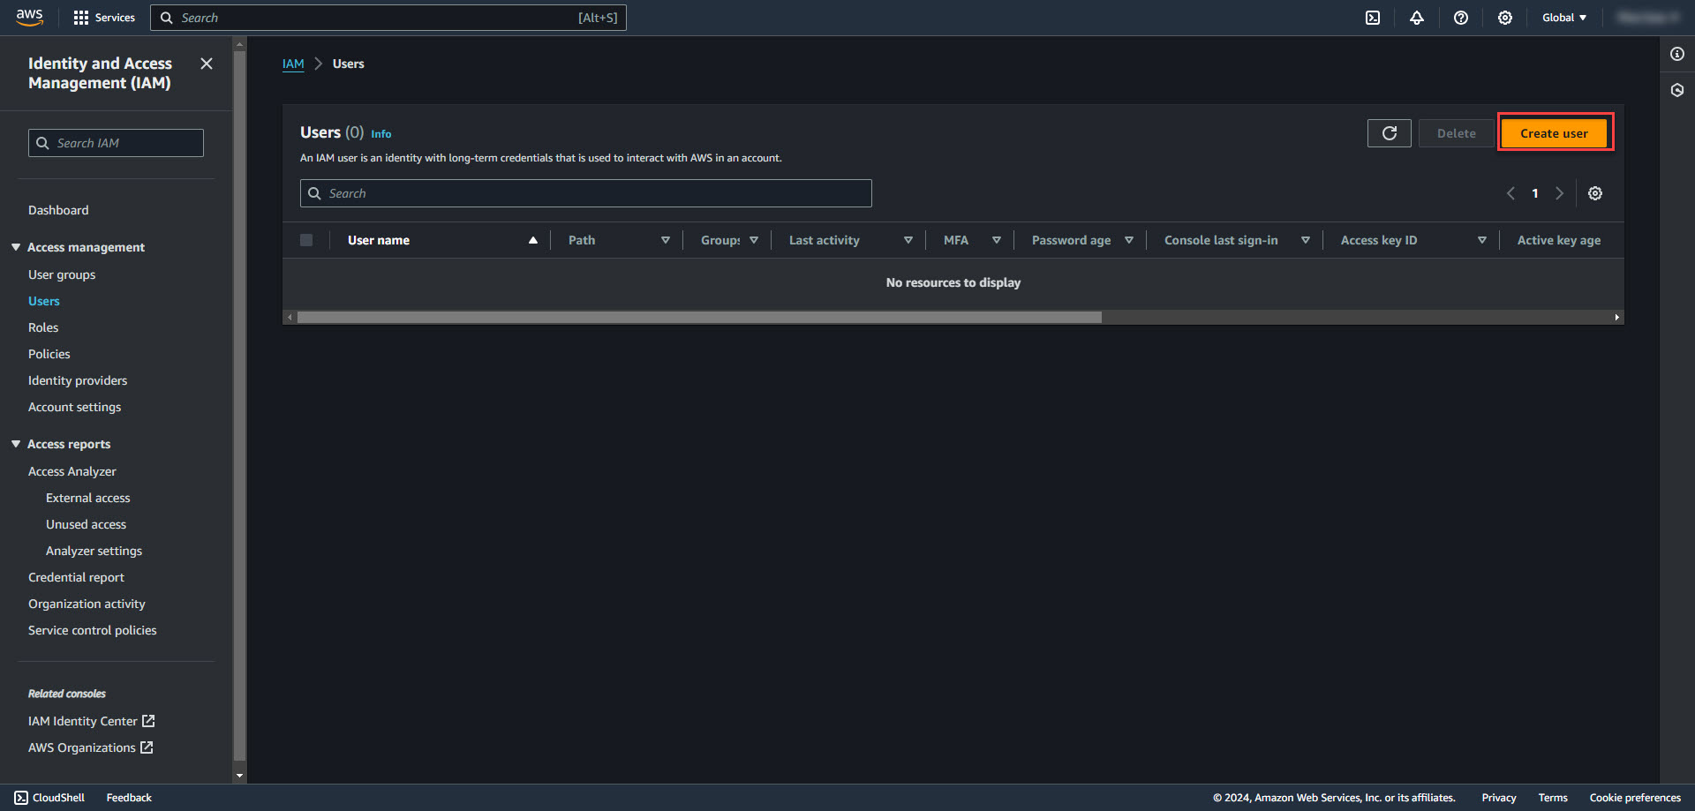The height and width of the screenshot is (811, 1695).
Task: Open Organization activity
Action: 87,604
